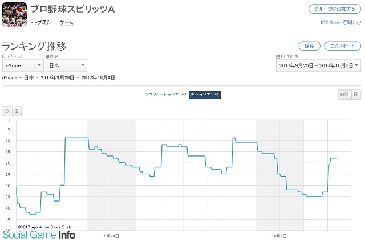This screenshot has height=242, width=365.
Task: Click the グループに追加する button
Action: (335, 9)
